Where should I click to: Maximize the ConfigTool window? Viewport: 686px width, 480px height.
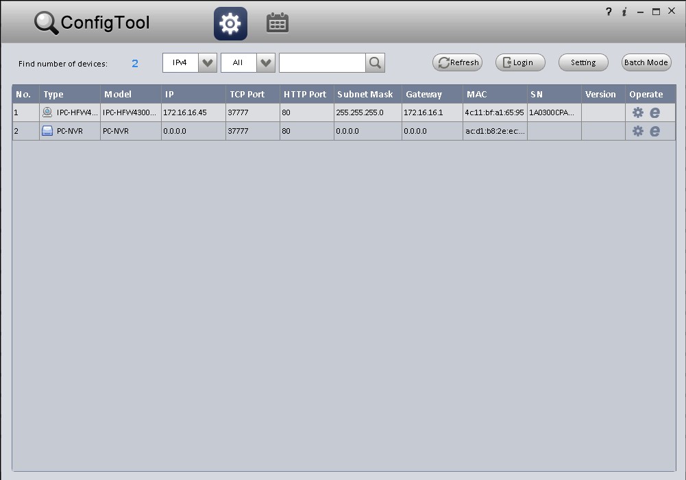click(x=656, y=12)
